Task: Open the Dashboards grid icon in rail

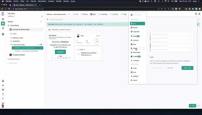Action: [3, 34]
